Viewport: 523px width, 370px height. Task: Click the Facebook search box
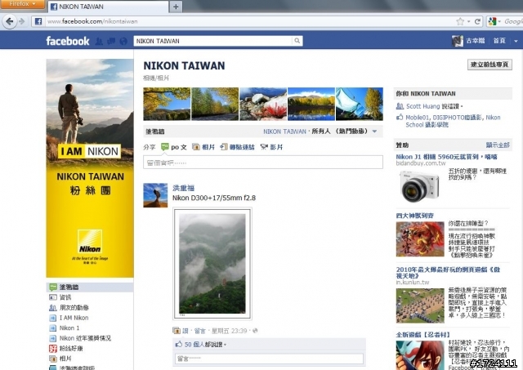coord(213,41)
